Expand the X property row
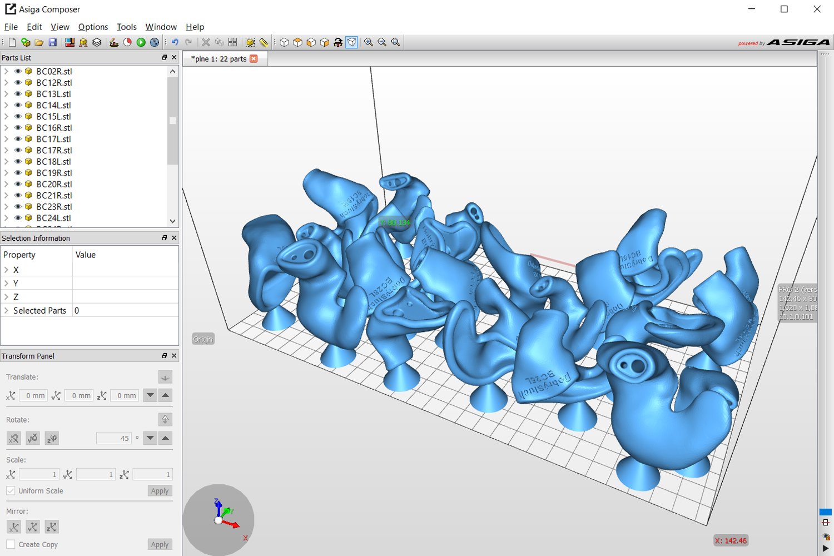 click(6, 270)
